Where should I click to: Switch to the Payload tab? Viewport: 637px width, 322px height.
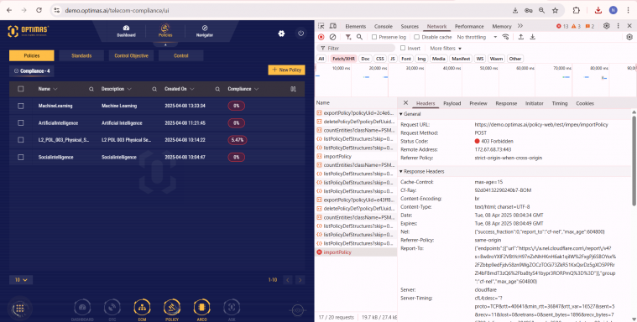tap(452, 103)
